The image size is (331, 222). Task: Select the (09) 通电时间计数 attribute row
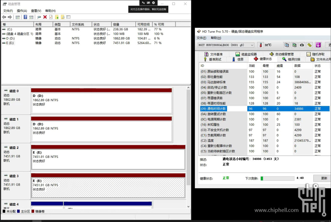[264, 109]
